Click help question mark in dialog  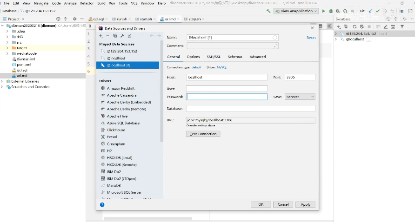pos(102,204)
